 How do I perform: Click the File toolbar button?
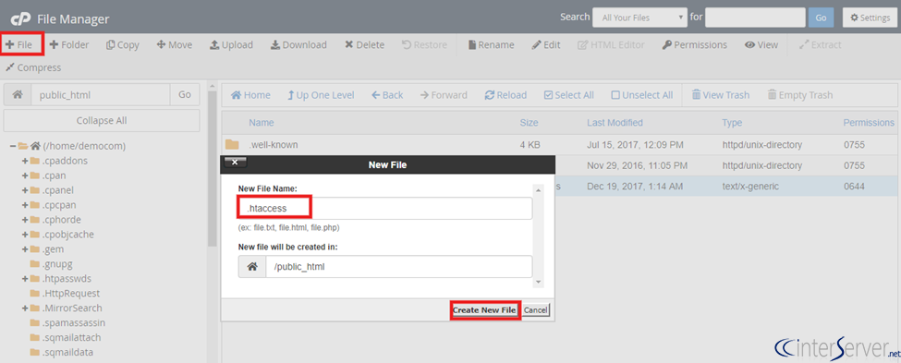pyautogui.click(x=19, y=45)
